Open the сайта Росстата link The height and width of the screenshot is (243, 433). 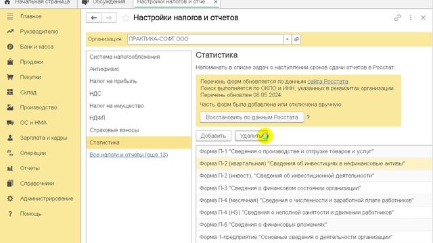click(x=327, y=82)
